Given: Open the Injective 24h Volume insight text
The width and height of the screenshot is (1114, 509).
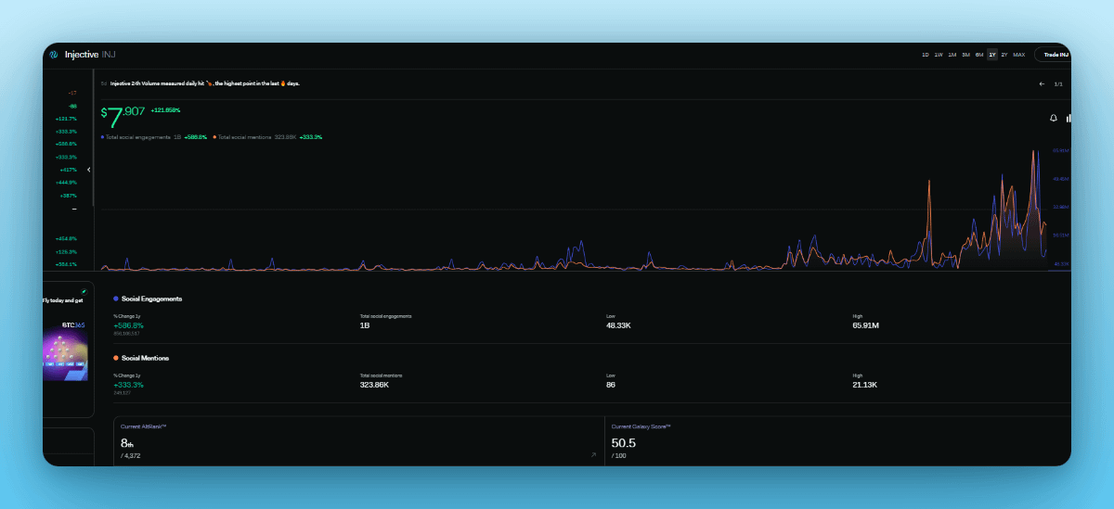Looking at the screenshot, I should [204, 83].
